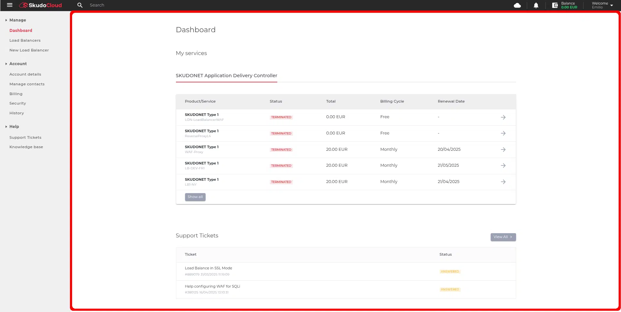
Task: Click the Balance 0.00 EUR link
Action: pos(569,5)
